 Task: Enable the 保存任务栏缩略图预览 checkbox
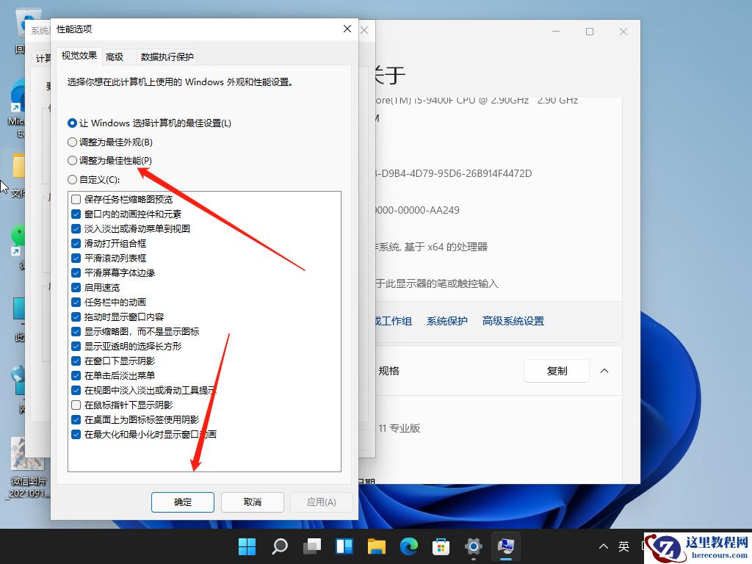point(76,199)
